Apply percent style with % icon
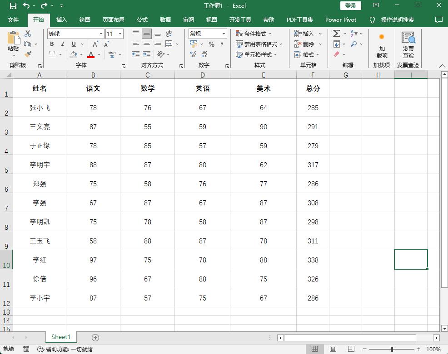The height and width of the screenshot is (354, 448). (211, 44)
